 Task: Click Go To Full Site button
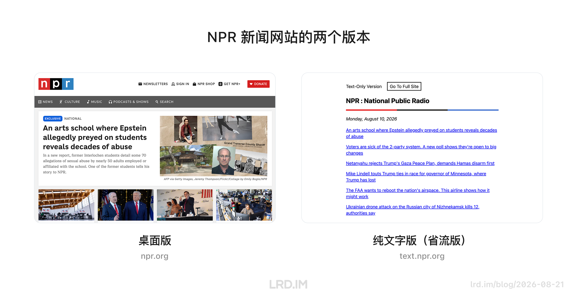coord(404,86)
